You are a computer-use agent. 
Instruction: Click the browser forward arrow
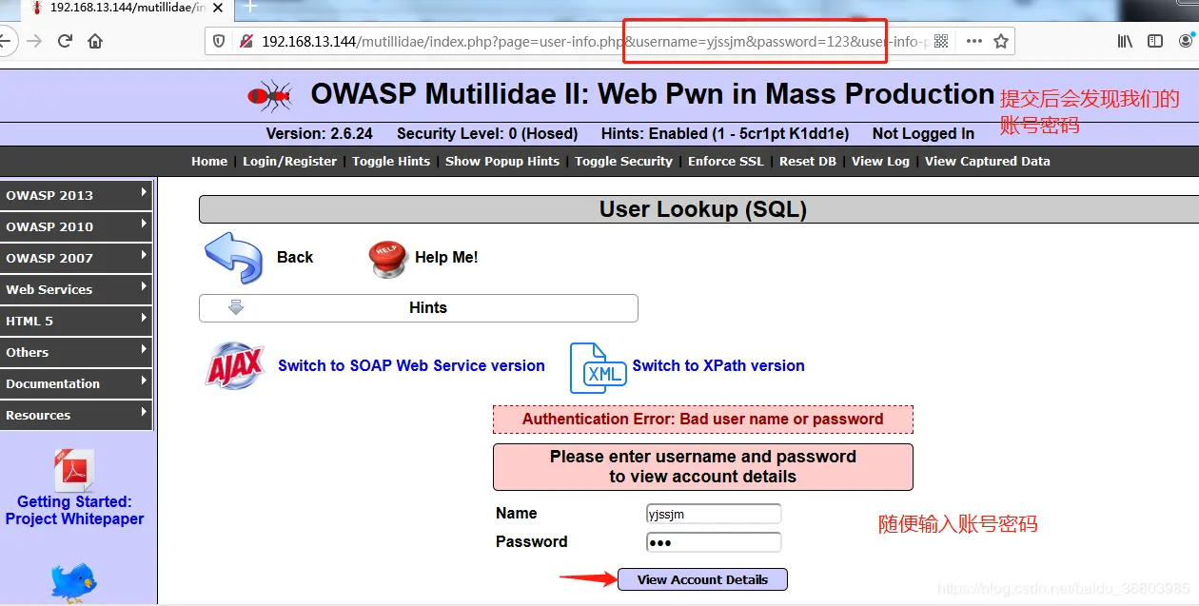click(x=34, y=41)
